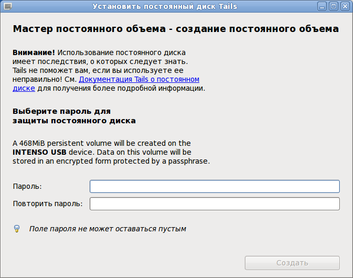
Task: Click the window menu icon in title bar
Action: 8,6
